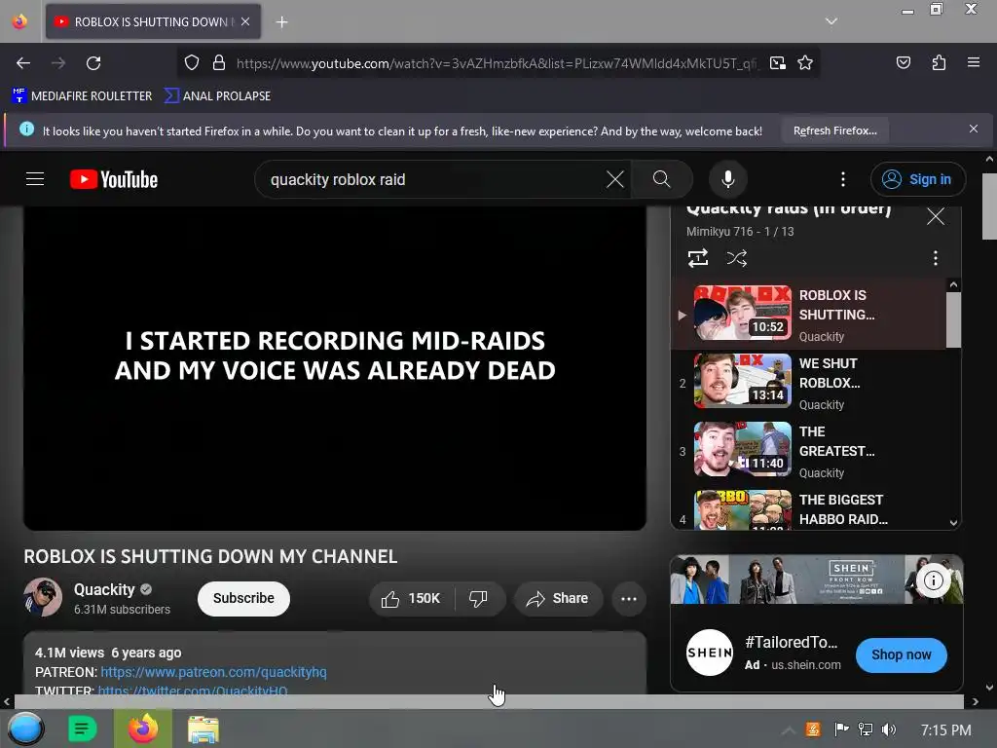Image resolution: width=997 pixels, height=748 pixels.
Task: Open the Quackity channel name link
Action: (x=104, y=589)
